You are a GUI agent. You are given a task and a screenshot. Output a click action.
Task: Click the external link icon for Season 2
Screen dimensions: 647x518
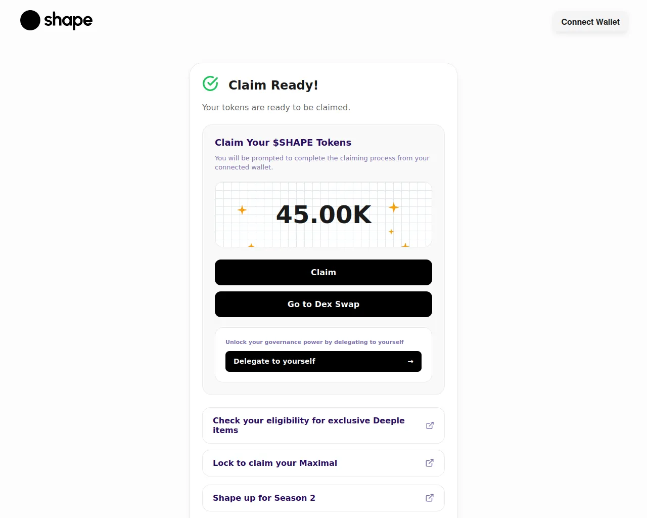pos(430,498)
